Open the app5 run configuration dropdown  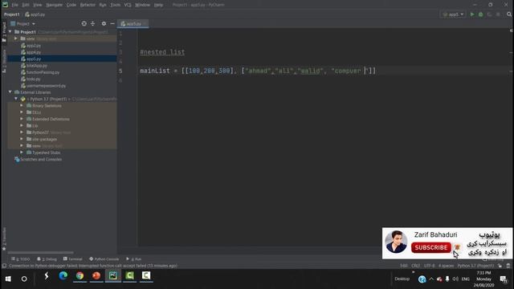tap(453, 14)
